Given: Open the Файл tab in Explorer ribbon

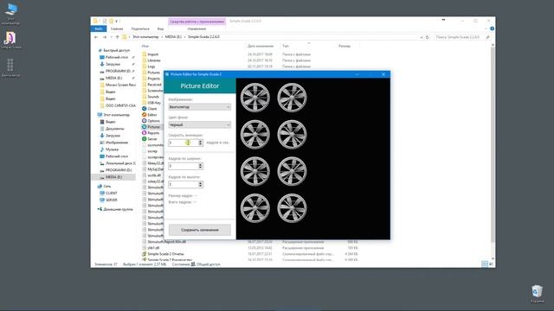Looking at the screenshot, I should [x=99, y=29].
